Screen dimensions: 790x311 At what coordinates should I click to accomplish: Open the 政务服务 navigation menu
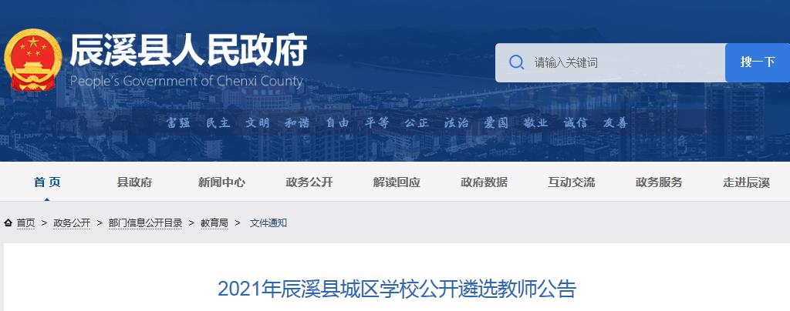click(659, 182)
